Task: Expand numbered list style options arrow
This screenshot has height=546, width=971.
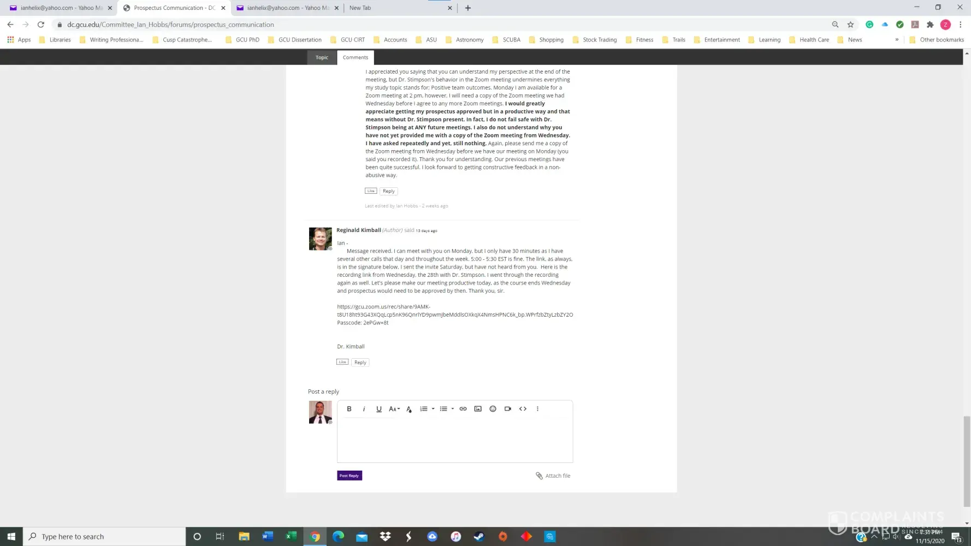Action: [433, 409]
